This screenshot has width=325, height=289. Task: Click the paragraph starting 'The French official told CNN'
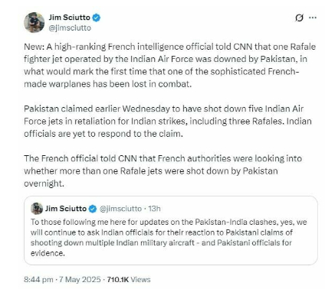click(x=163, y=170)
